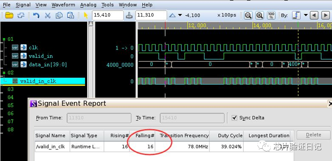The width and height of the screenshot is (332, 161).
Task: Click the cursor time field 15,410
Action: (108, 15)
